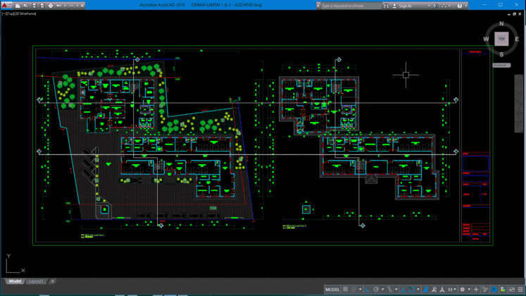Click the Clean Screen icon

(x=512, y=289)
